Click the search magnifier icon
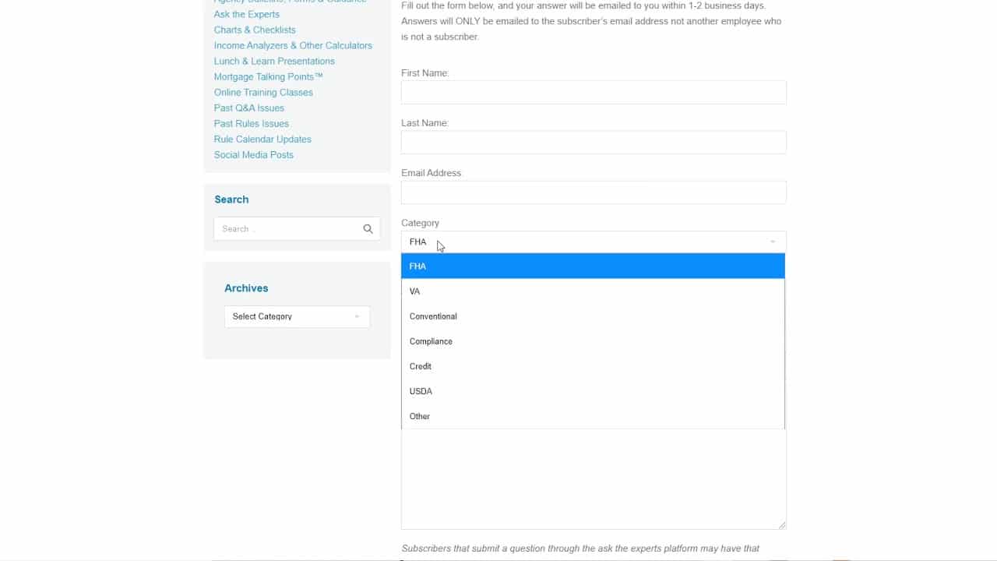Viewport: 997px width, 561px height. click(x=368, y=229)
